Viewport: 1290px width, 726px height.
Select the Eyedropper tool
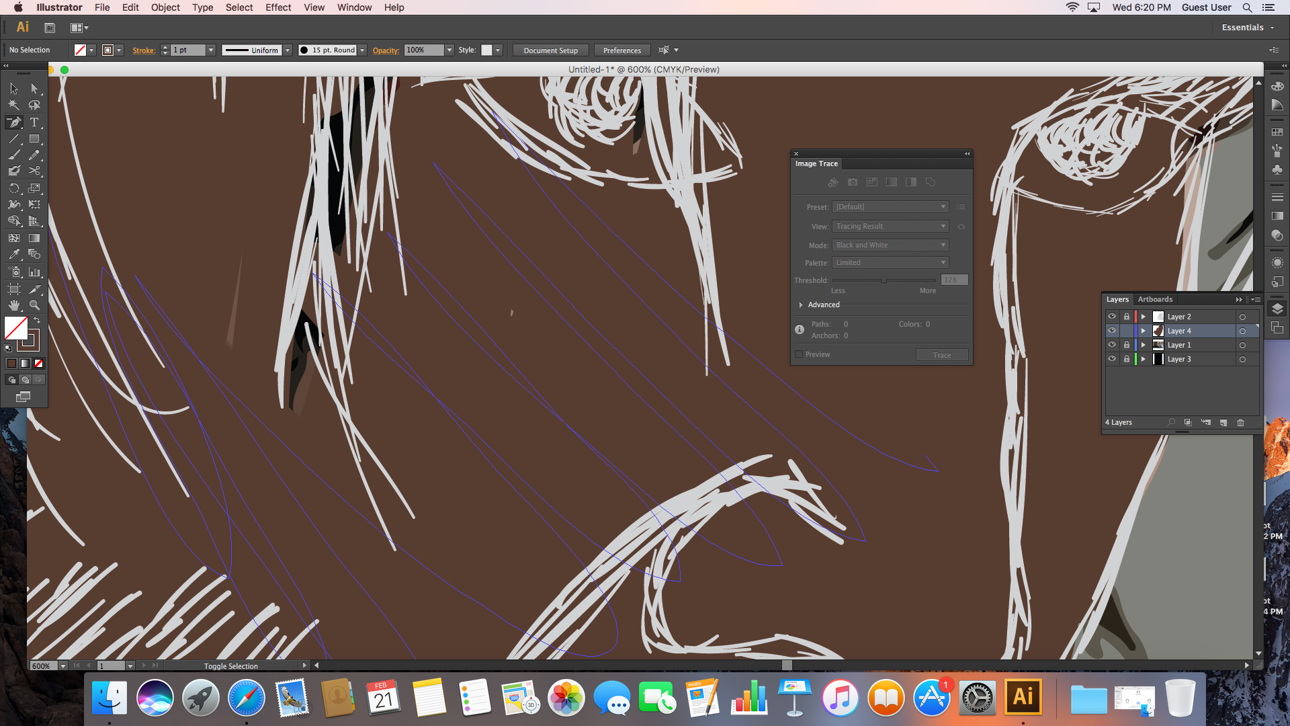(x=14, y=254)
